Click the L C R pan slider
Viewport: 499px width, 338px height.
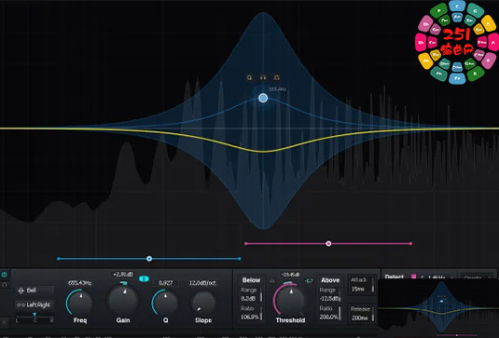tap(35, 318)
